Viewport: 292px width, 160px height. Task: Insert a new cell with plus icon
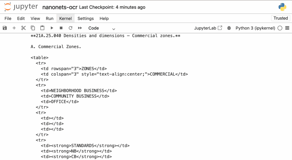14,28
